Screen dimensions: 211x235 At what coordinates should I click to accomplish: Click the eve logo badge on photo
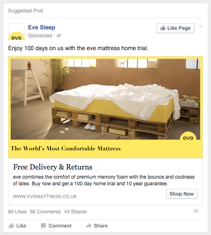[188, 136]
